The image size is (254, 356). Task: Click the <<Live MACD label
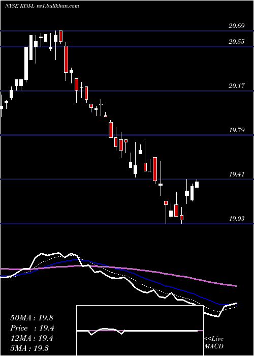[214, 342]
